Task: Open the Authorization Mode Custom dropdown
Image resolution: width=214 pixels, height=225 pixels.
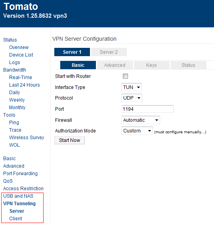Action: click(137, 130)
